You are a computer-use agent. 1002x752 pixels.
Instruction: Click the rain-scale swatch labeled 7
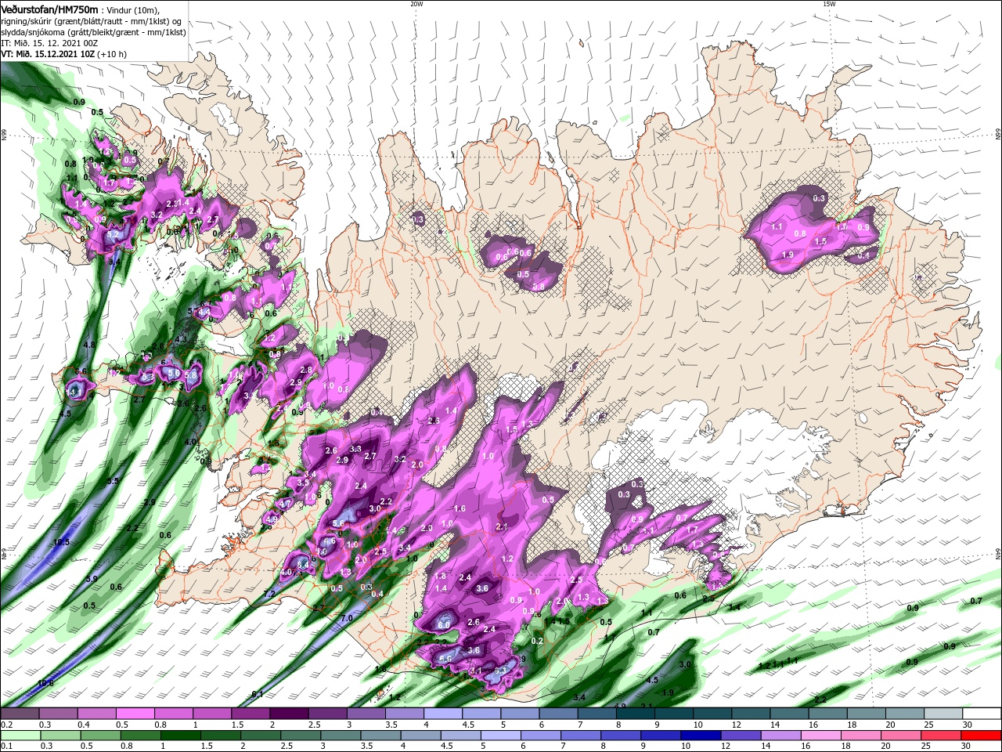[x=580, y=736]
